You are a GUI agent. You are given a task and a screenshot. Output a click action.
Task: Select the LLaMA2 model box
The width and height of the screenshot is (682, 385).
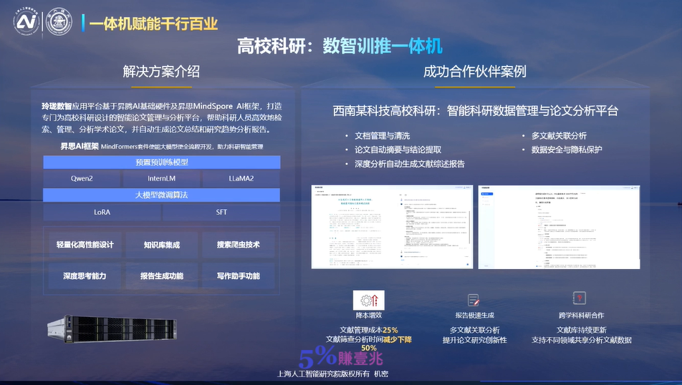click(x=241, y=178)
